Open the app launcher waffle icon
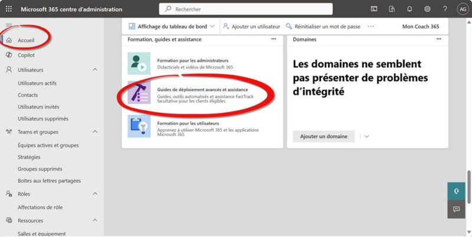 coord(9,9)
